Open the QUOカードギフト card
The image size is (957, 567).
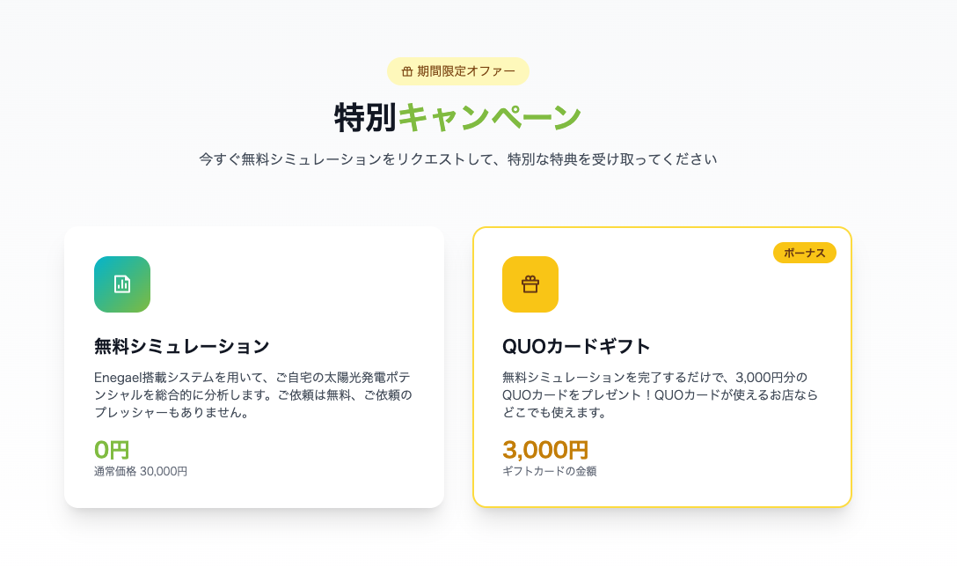(662, 367)
